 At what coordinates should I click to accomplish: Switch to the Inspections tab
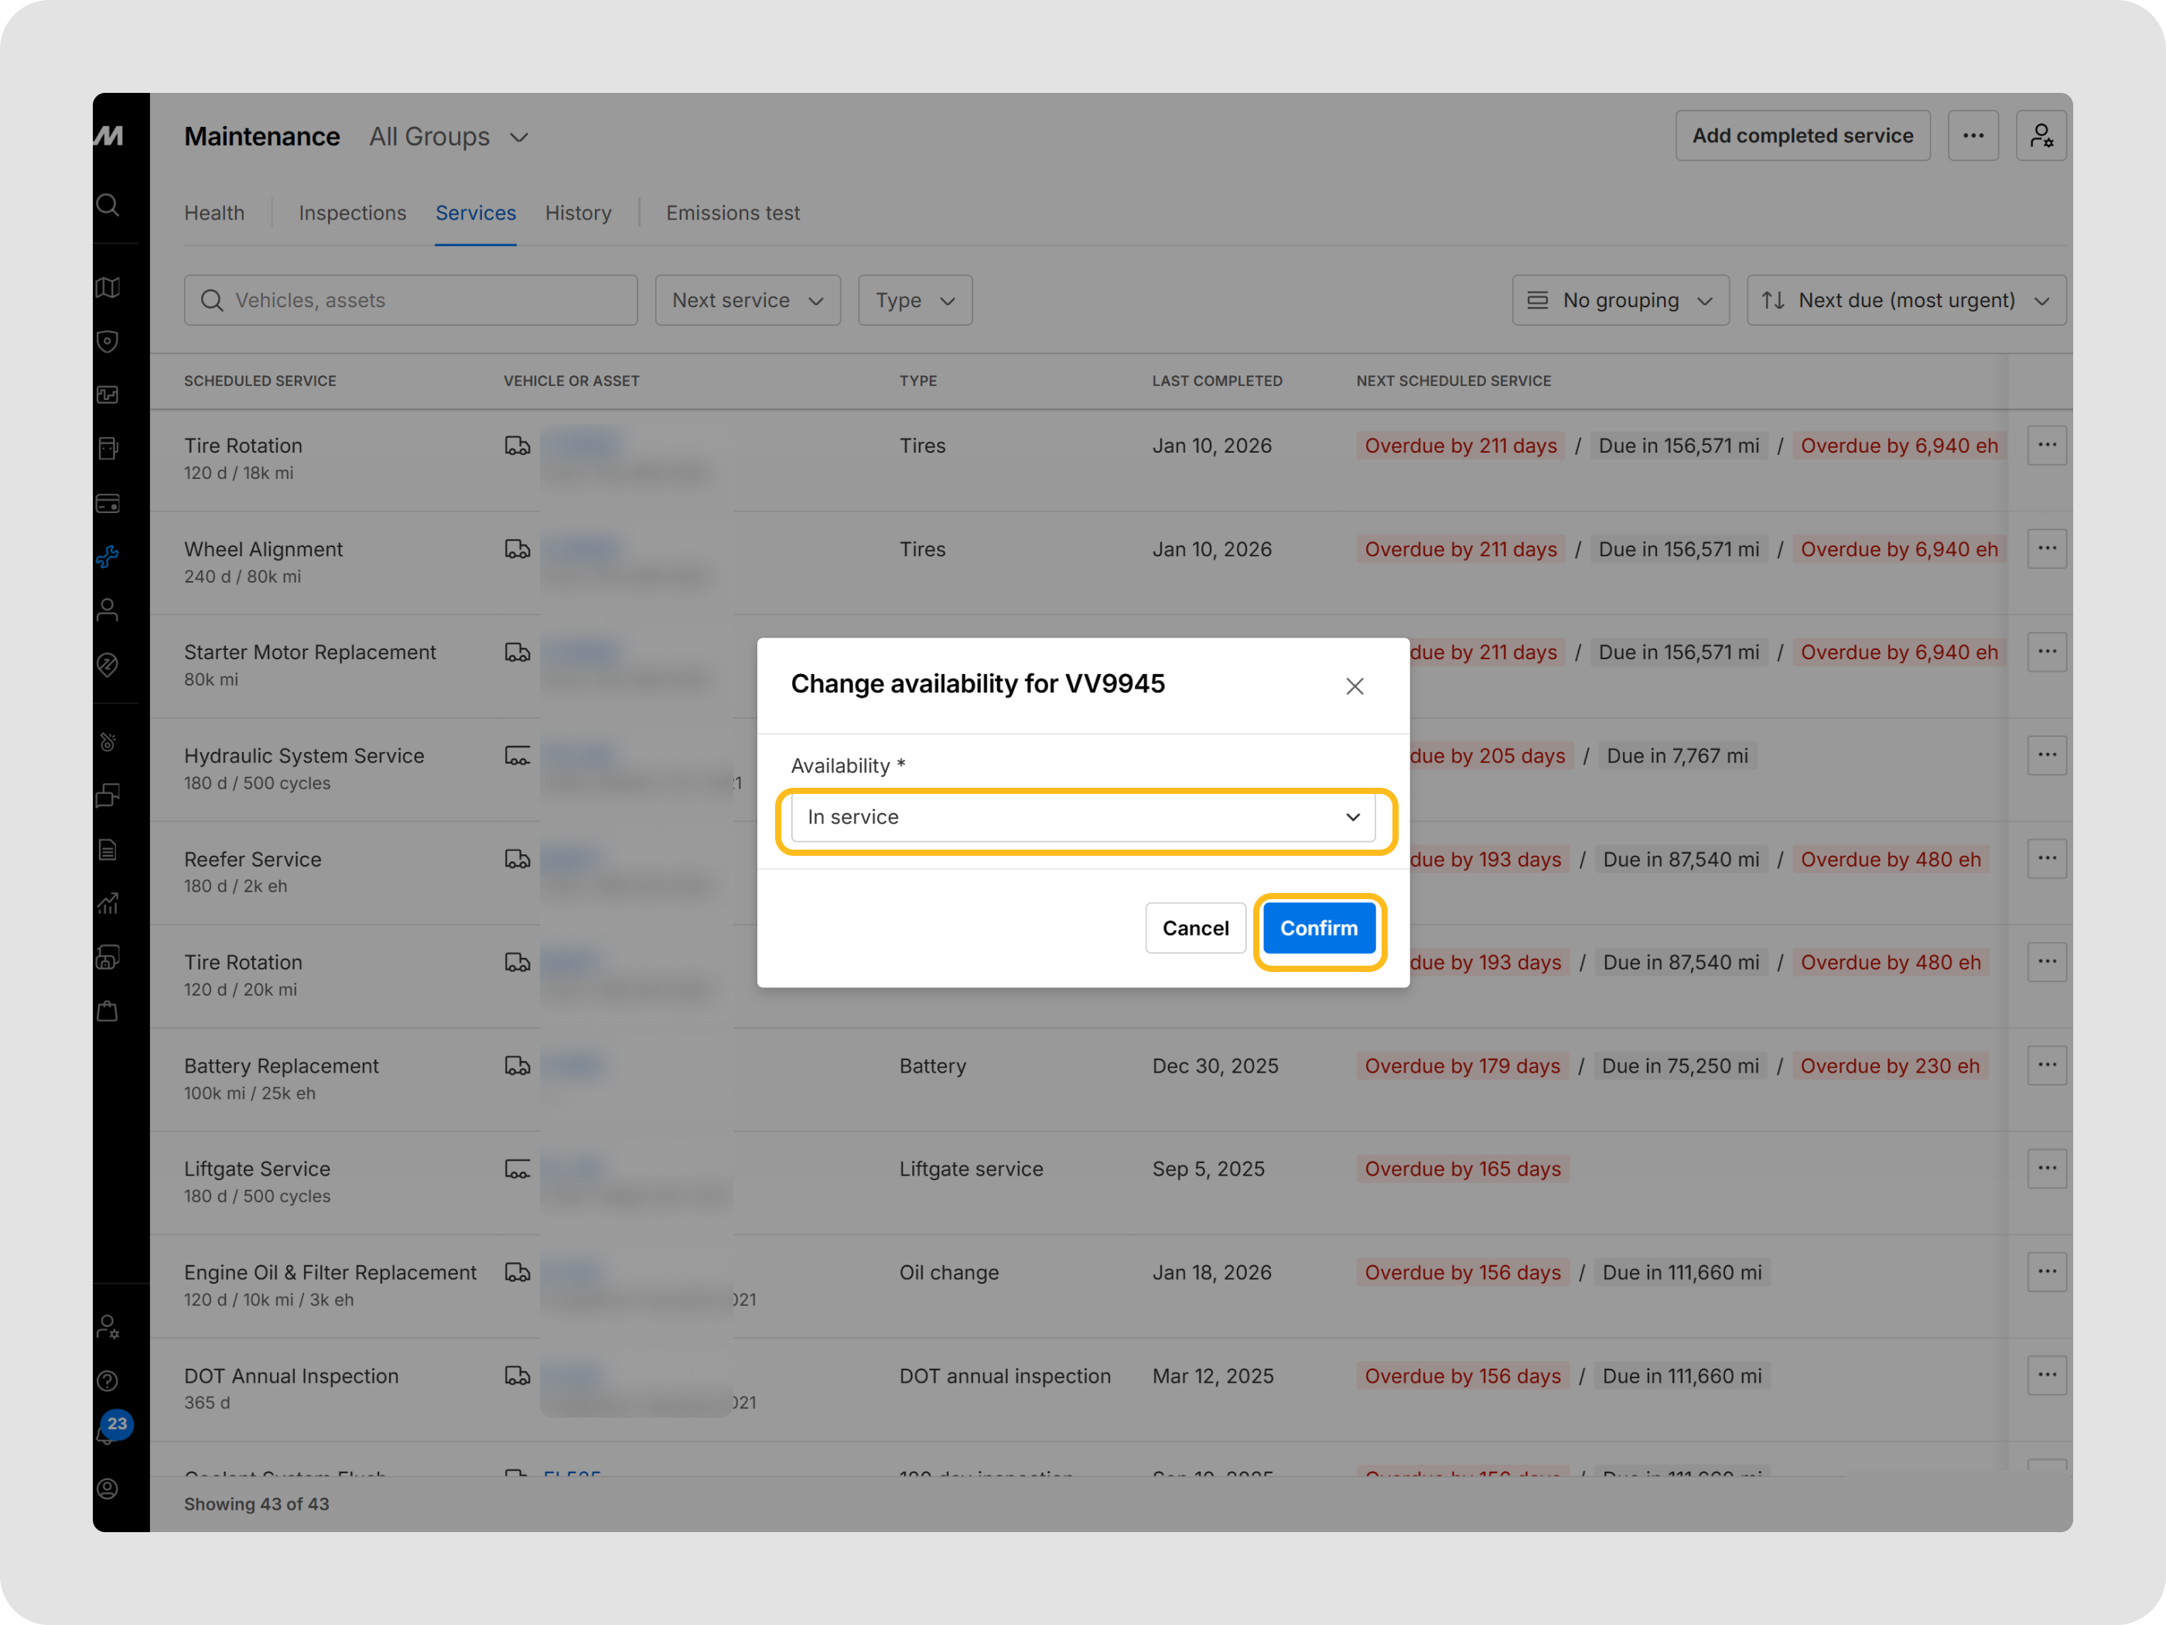coord(353,213)
